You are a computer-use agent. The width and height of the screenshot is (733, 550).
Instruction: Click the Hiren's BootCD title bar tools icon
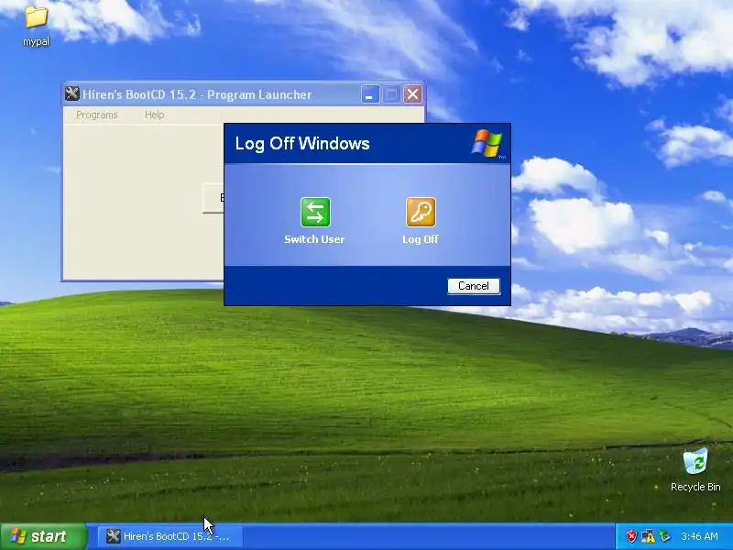coord(72,94)
